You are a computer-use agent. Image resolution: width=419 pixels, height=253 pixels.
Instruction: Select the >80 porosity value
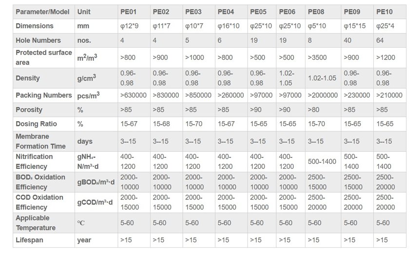point(315,109)
